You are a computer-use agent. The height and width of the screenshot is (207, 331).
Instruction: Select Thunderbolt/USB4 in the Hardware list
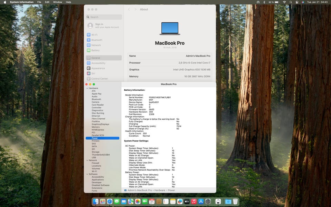(100, 155)
